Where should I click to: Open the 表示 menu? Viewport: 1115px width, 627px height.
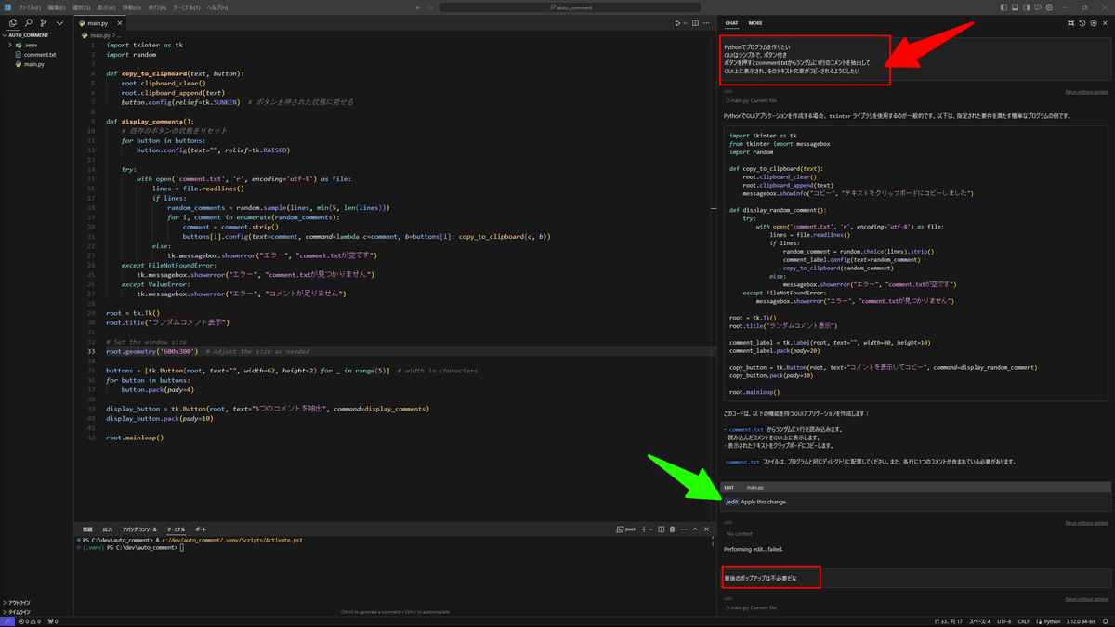pos(106,7)
